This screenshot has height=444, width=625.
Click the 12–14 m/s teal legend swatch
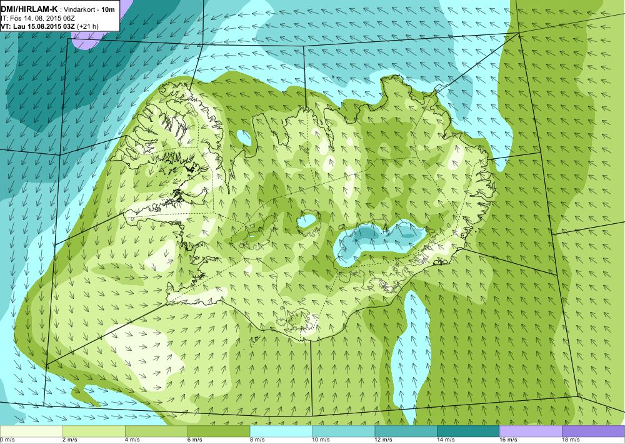click(x=406, y=431)
